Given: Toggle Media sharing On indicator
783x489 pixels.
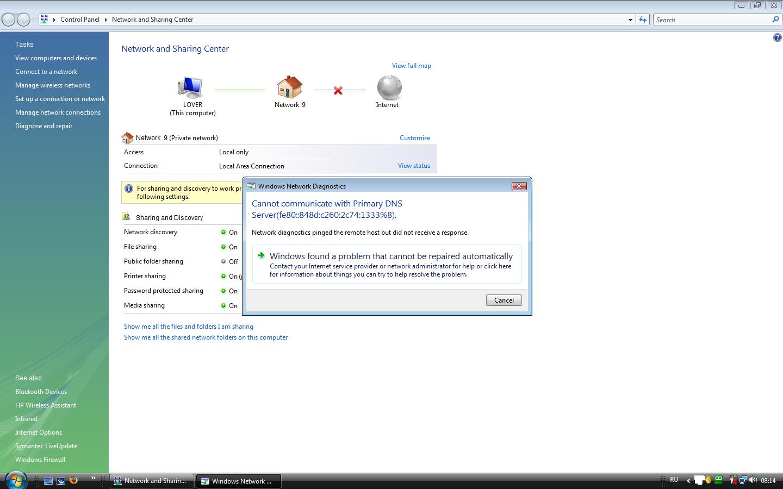Looking at the screenshot, I should [x=223, y=305].
